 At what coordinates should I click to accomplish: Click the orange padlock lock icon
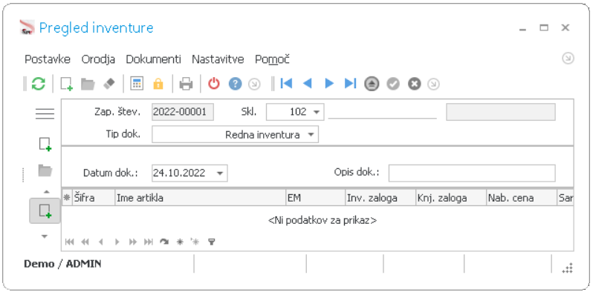tap(158, 84)
